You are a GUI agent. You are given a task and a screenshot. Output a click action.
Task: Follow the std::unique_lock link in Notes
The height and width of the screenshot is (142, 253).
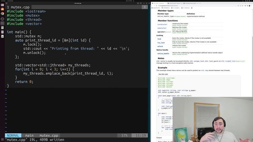[x=196, y=61]
